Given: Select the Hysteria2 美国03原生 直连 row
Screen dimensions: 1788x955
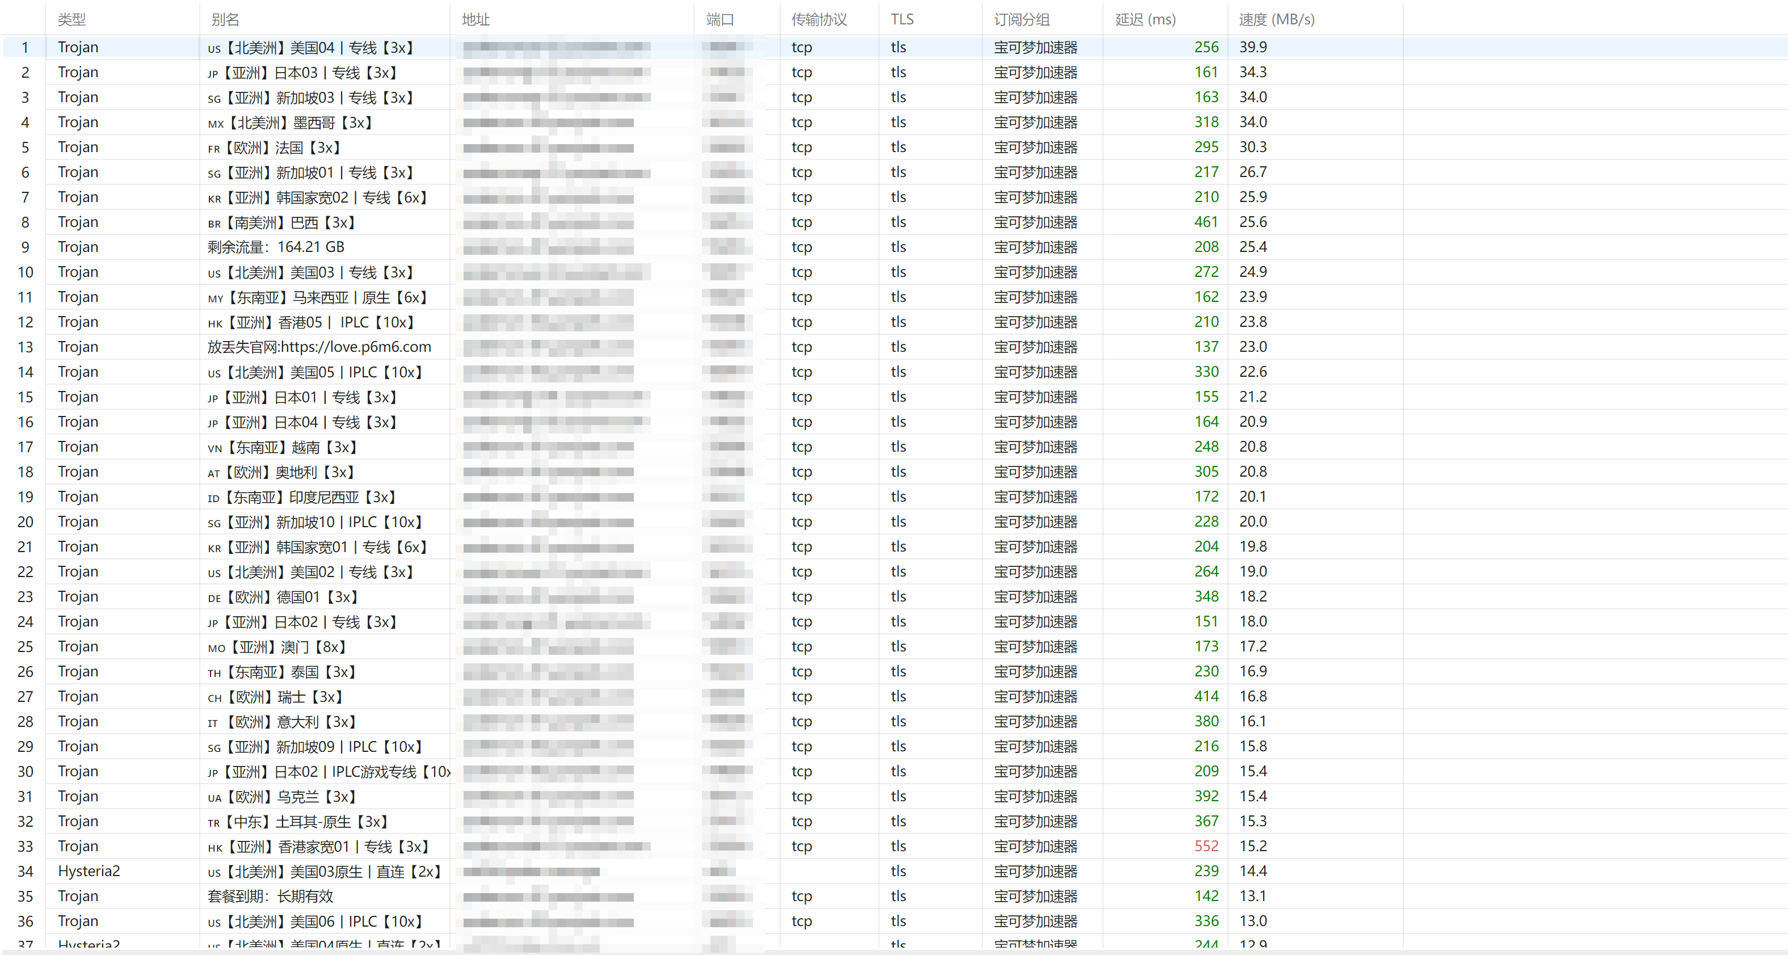Looking at the screenshot, I should tap(894, 871).
